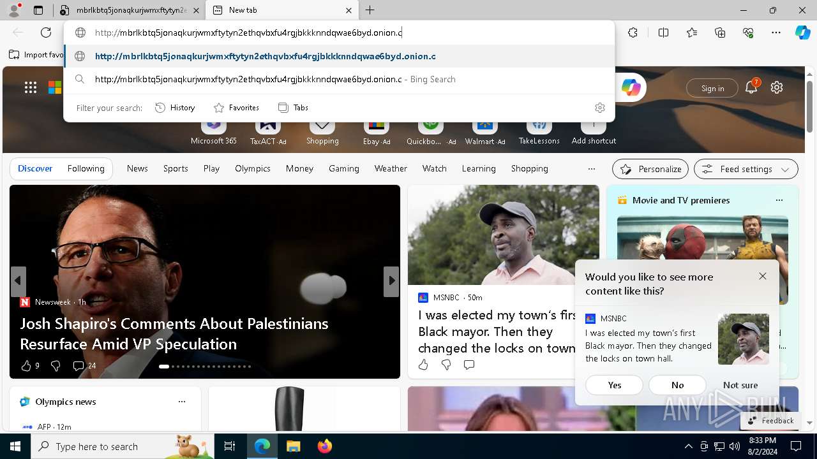817x459 pixels.
Task: Open comments on Josh Shapiro article
Action: pos(84,365)
